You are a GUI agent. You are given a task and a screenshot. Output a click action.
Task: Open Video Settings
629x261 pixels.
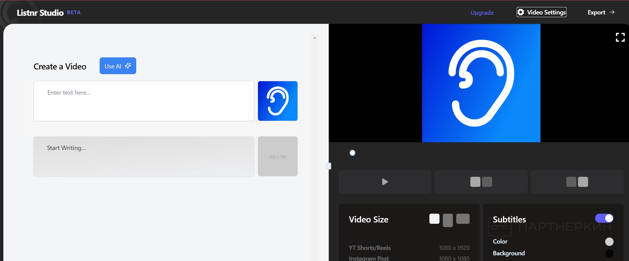[x=541, y=12]
